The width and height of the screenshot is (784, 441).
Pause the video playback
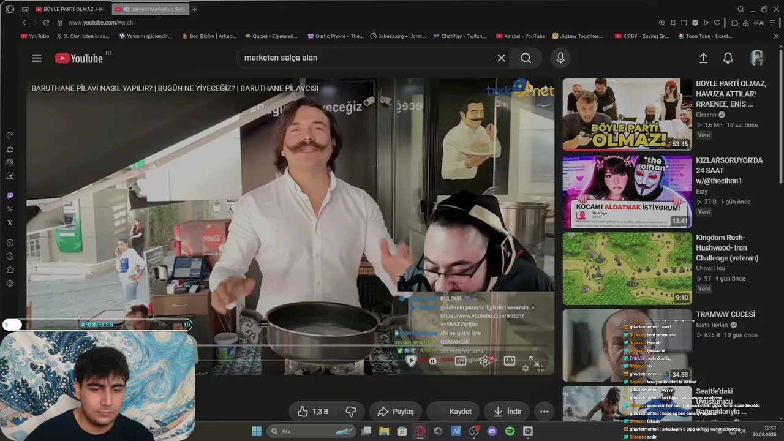432,361
